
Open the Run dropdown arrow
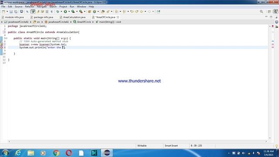[69, 12]
